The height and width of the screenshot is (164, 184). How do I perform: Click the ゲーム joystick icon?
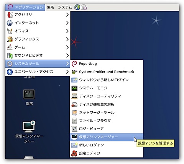point(10,48)
